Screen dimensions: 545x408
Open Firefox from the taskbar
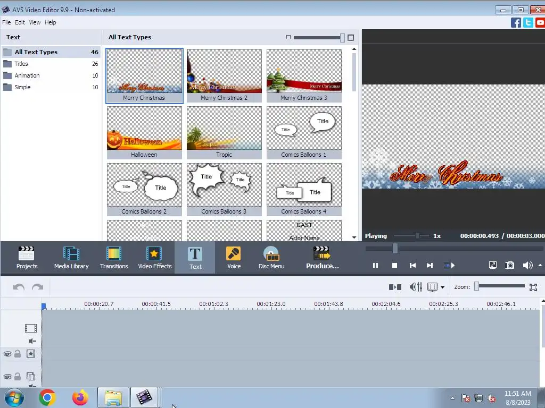tap(80, 397)
